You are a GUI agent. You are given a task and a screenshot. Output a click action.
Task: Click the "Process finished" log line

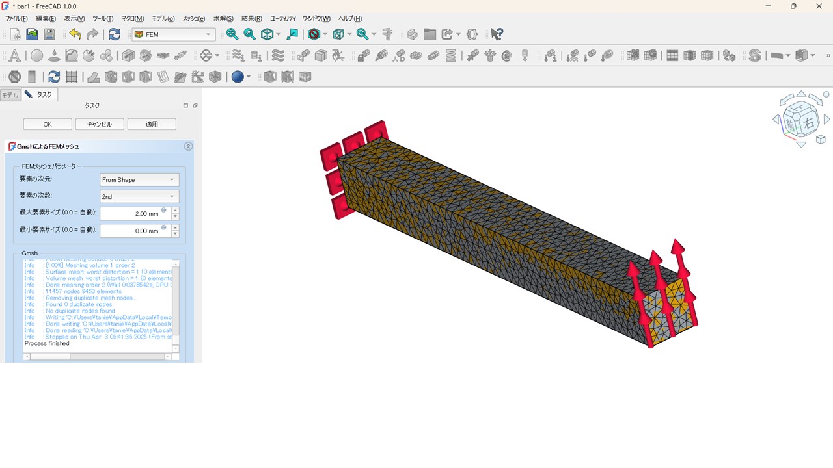[x=47, y=343]
